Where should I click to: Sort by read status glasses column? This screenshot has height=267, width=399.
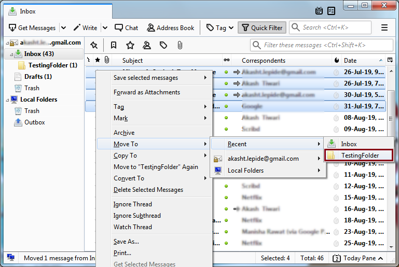point(226,60)
